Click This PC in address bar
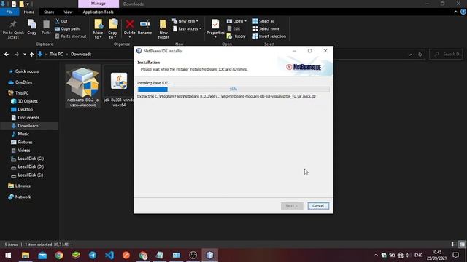This screenshot has height=262, width=467. [x=56, y=55]
